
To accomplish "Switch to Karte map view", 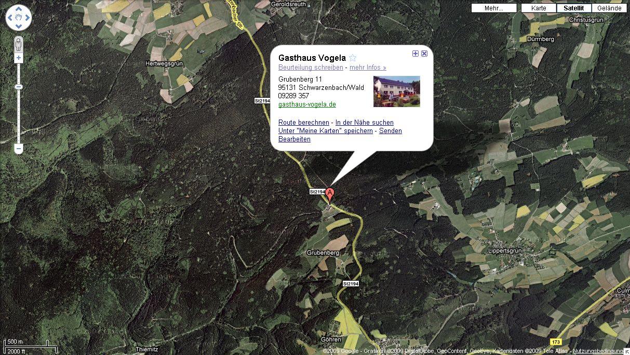I will (x=539, y=8).
